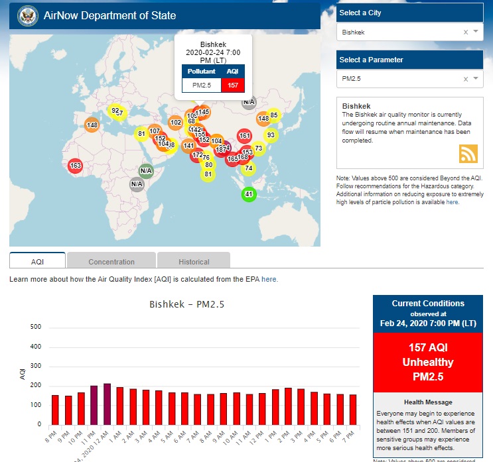Viewport: 493px width, 462px height.
Task: Open the Bishkek city combo box
Action: pos(398,32)
